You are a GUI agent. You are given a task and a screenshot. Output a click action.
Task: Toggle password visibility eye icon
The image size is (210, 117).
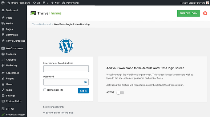coord(85,82)
